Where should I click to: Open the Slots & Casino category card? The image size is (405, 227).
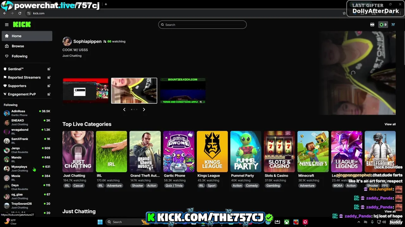click(279, 152)
